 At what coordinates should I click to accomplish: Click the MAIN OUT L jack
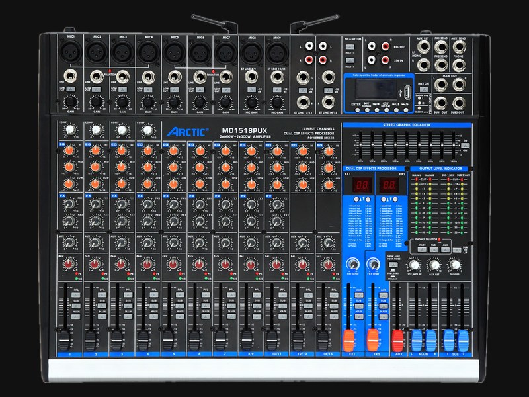[440, 85]
